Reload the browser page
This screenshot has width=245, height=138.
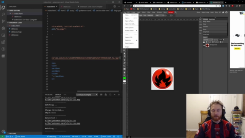131,6
